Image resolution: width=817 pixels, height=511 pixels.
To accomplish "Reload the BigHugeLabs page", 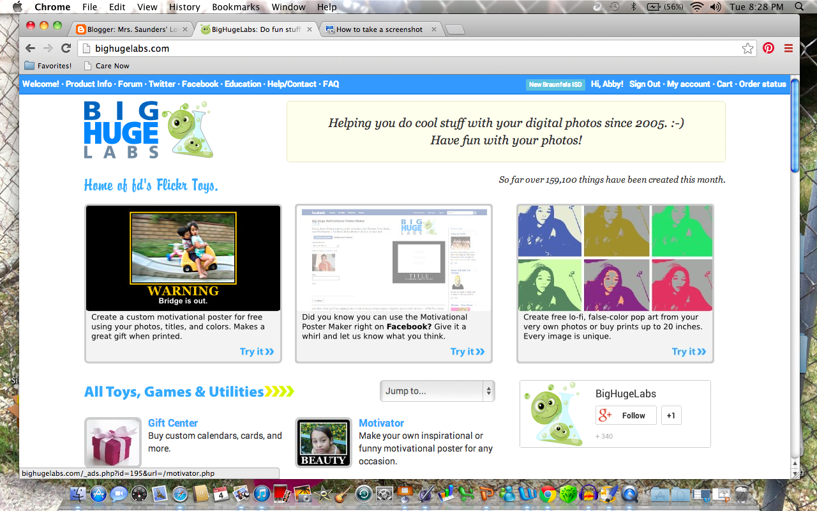I will pos(66,49).
